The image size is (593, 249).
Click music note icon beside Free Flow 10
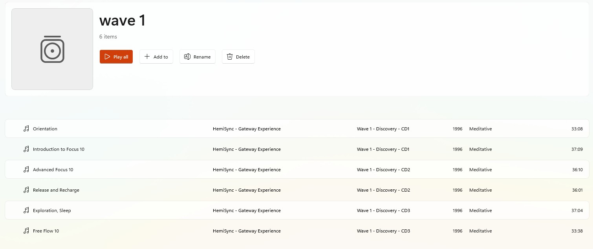click(x=26, y=231)
